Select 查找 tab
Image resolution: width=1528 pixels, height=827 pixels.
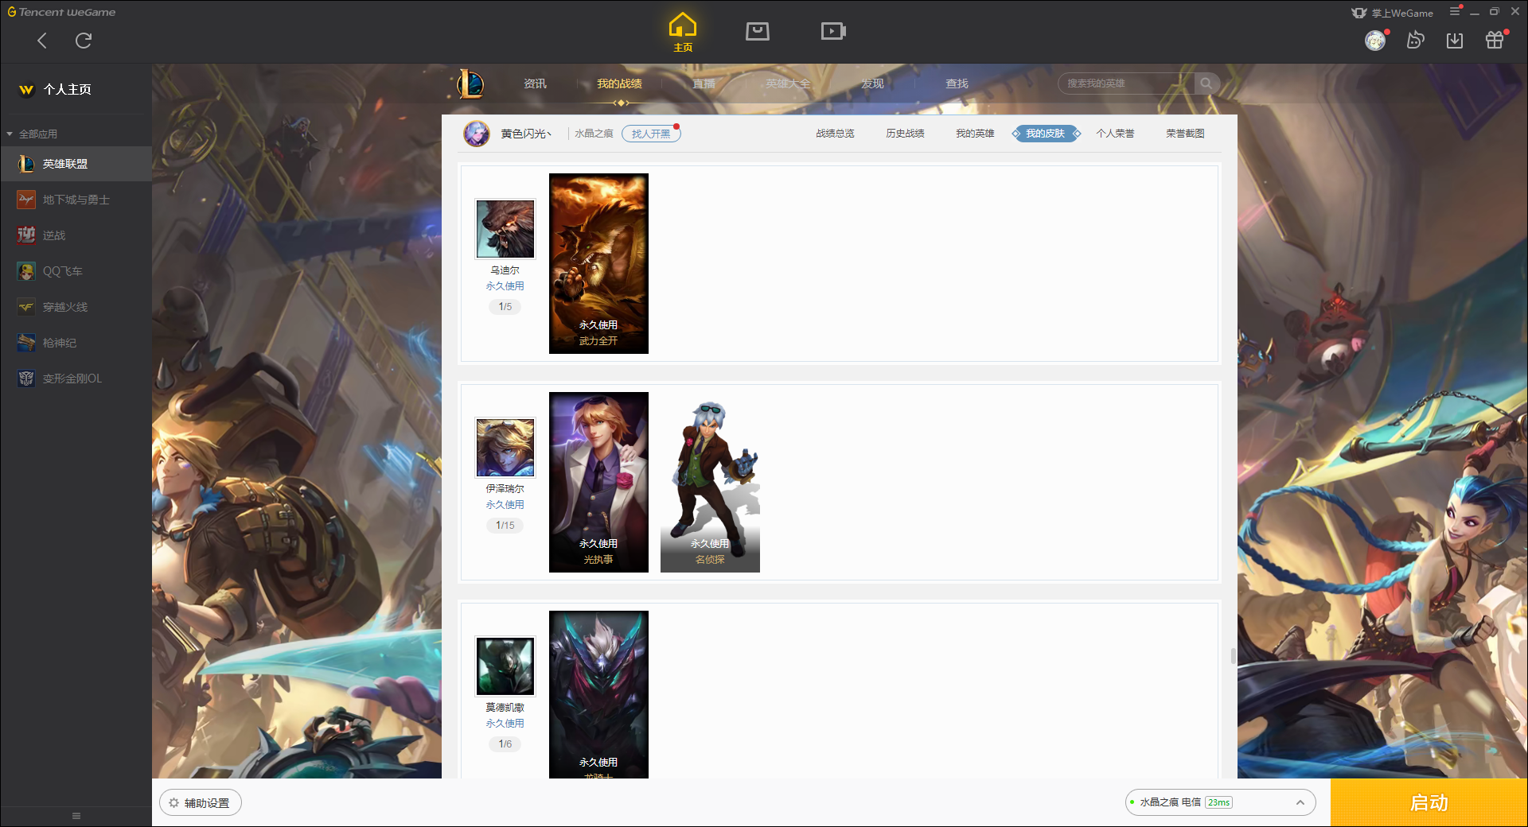pos(957,83)
